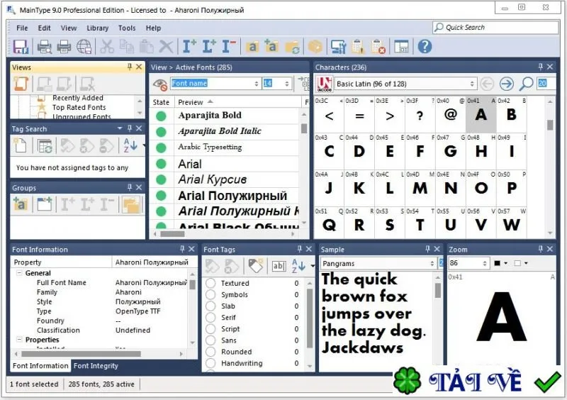Open the Library menu
This screenshot has height=400, width=567.
pos(98,28)
